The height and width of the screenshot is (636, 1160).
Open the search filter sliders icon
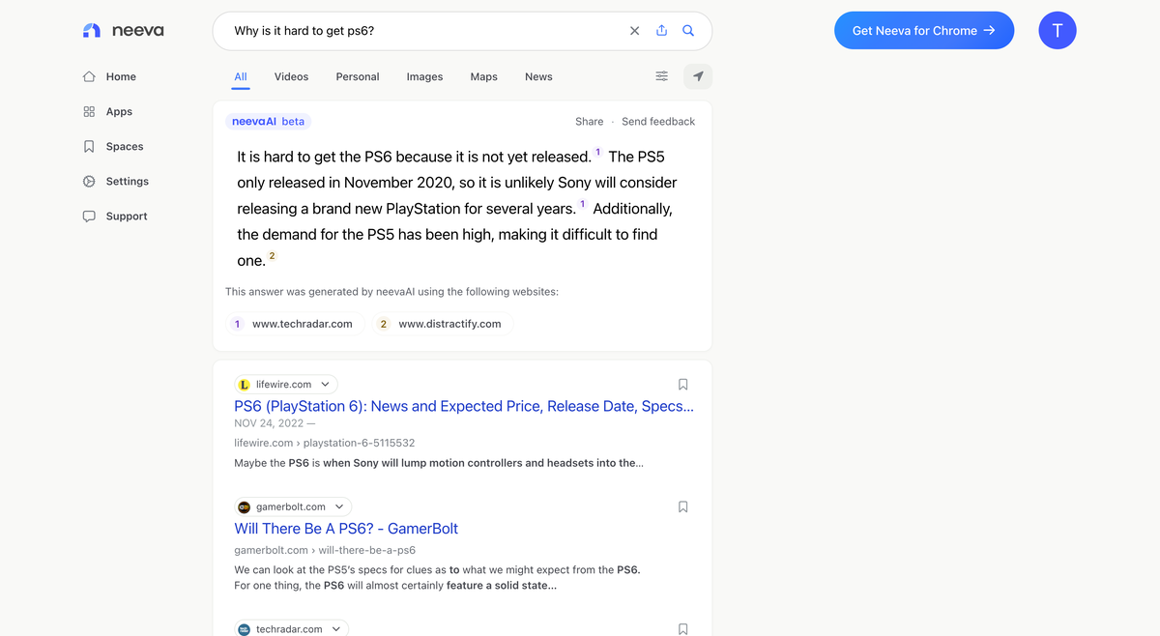(x=661, y=76)
